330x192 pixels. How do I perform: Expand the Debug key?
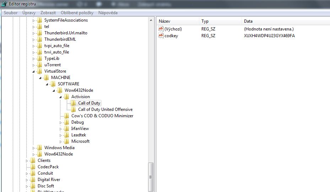(60, 123)
